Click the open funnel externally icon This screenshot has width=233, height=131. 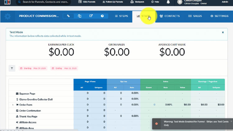91,16
